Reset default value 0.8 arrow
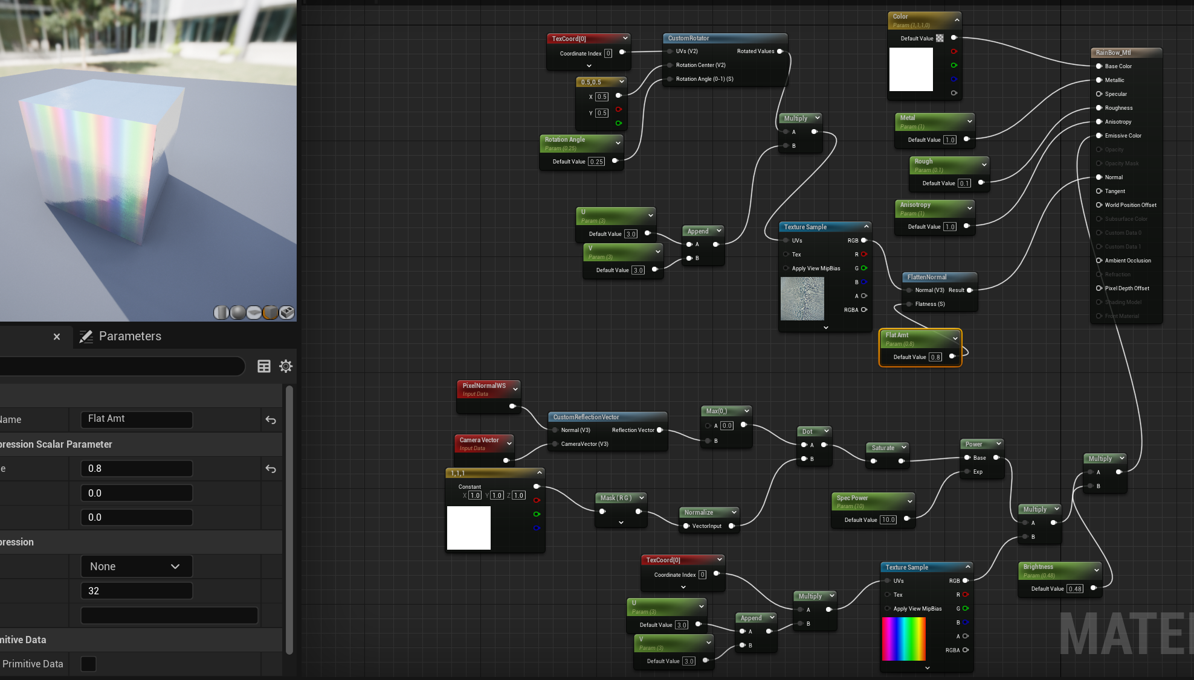Image resolution: width=1194 pixels, height=680 pixels. pyautogui.click(x=271, y=469)
